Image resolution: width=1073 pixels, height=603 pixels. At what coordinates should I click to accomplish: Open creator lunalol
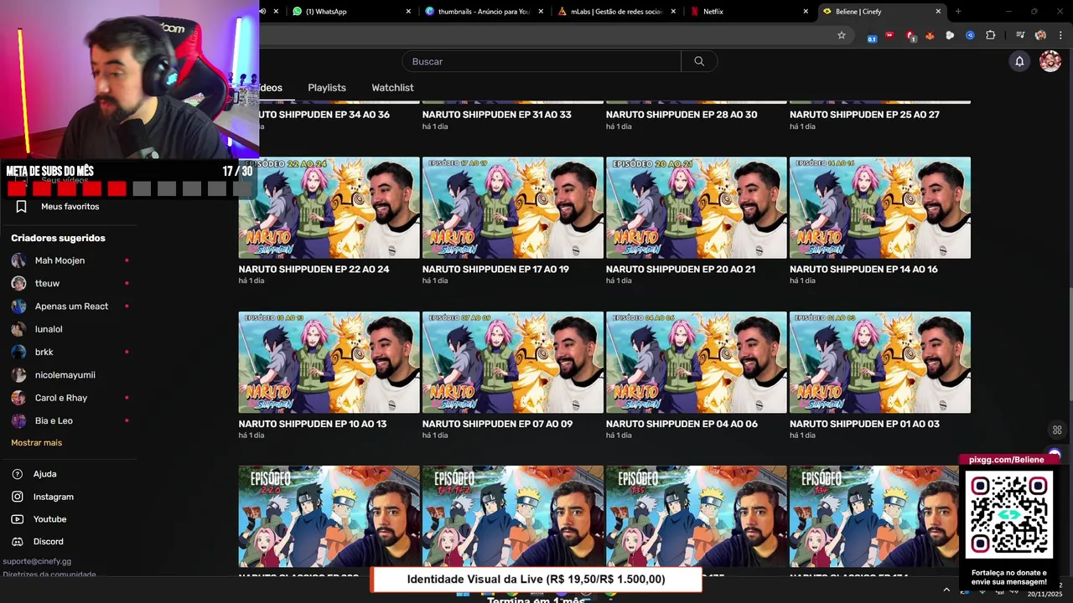coord(49,329)
